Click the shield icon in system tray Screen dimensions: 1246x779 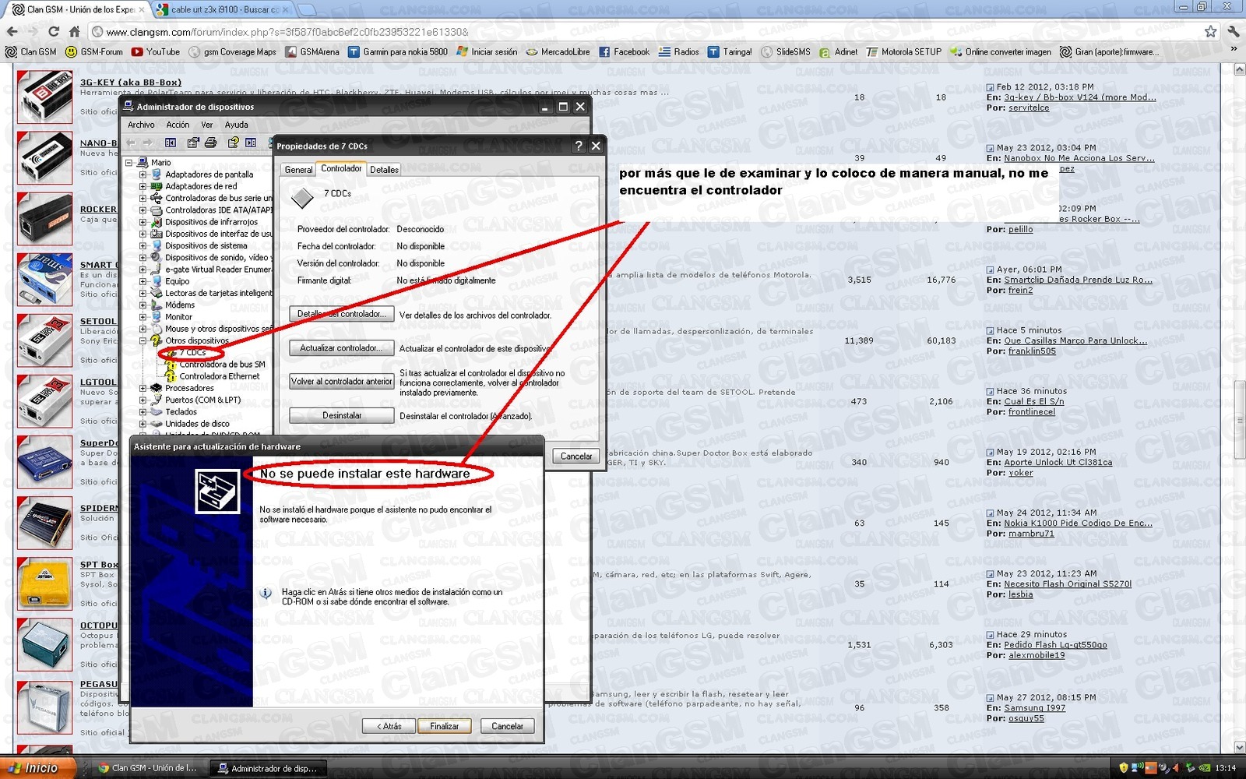click(x=1123, y=768)
